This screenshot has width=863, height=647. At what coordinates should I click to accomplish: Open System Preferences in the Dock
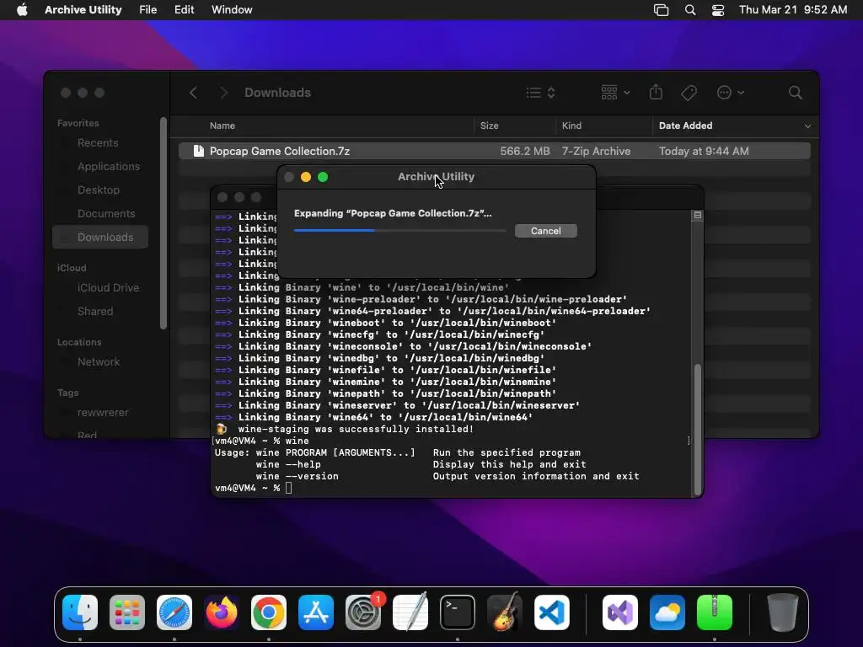363,612
